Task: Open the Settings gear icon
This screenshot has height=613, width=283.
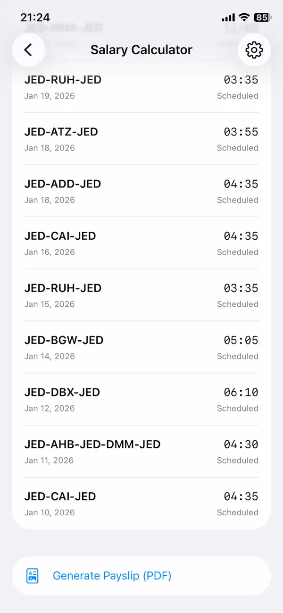Action: pyautogui.click(x=254, y=50)
